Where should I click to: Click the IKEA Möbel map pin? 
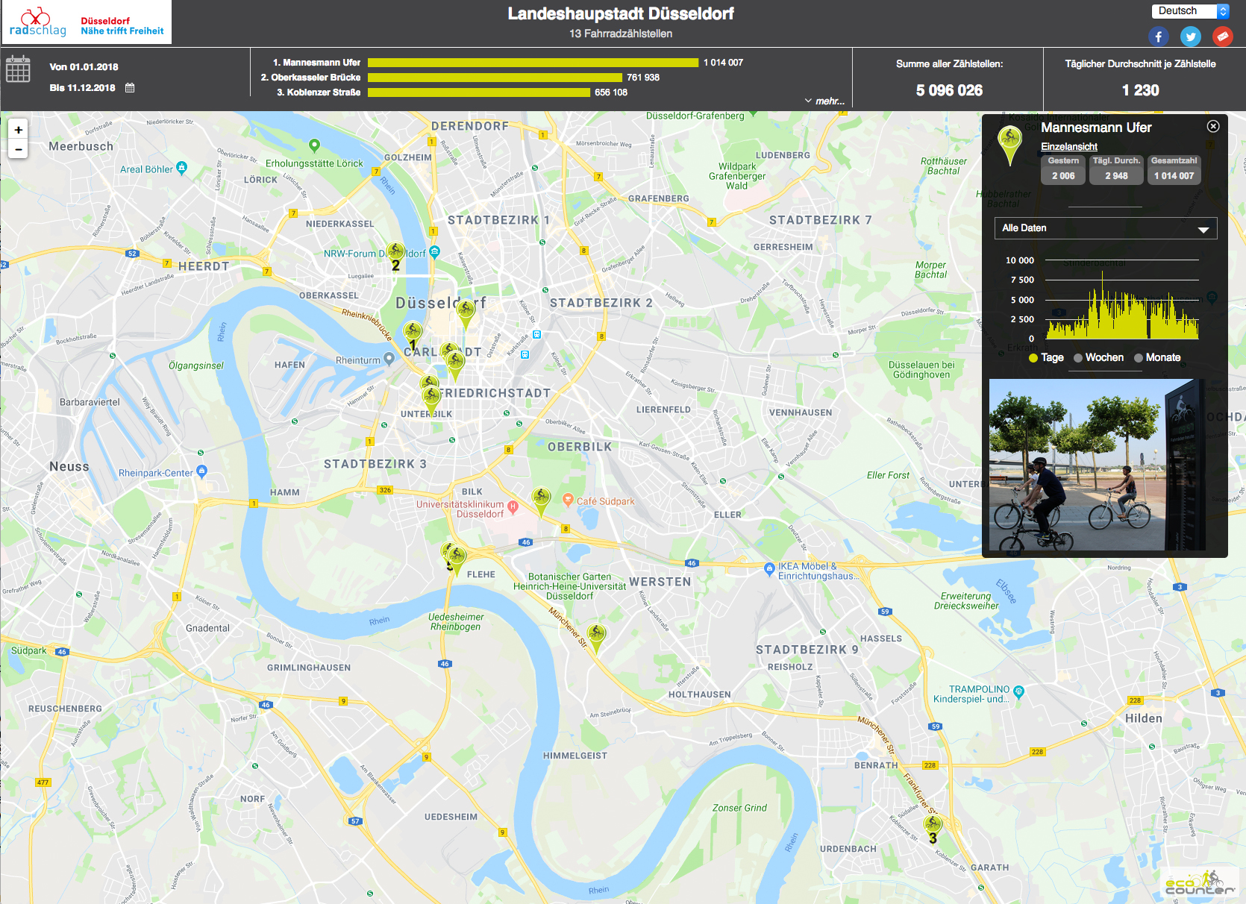769,569
